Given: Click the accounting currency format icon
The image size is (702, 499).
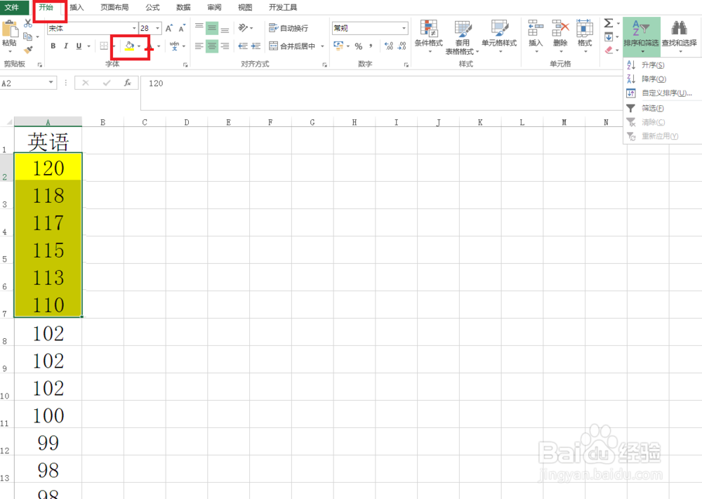Looking at the screenshot, I should [x=338, y=46].
